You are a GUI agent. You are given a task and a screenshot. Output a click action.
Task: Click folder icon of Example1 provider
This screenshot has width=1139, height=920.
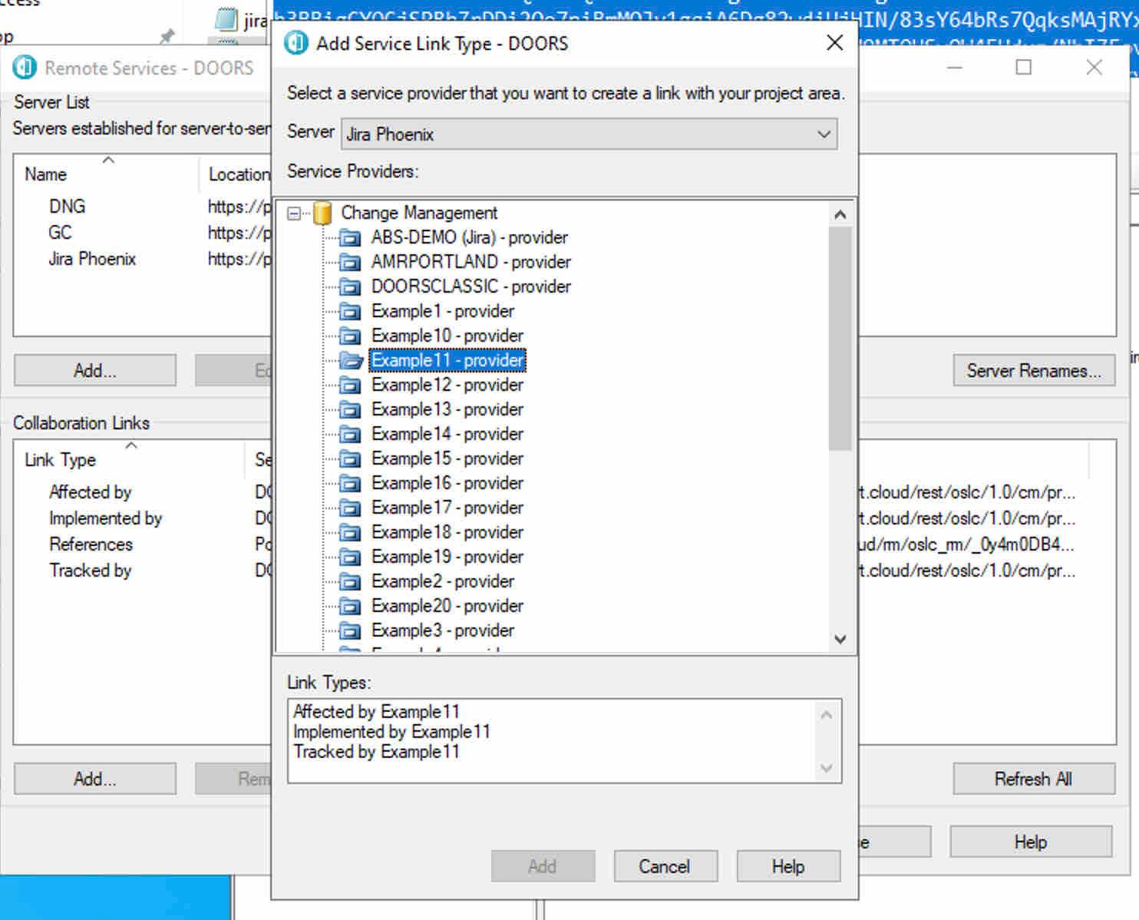(x=350, y=312)
